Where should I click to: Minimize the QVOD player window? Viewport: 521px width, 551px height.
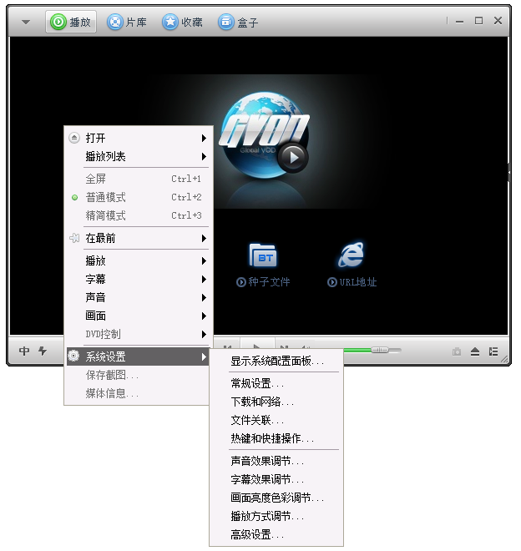[x=459, y=22]
